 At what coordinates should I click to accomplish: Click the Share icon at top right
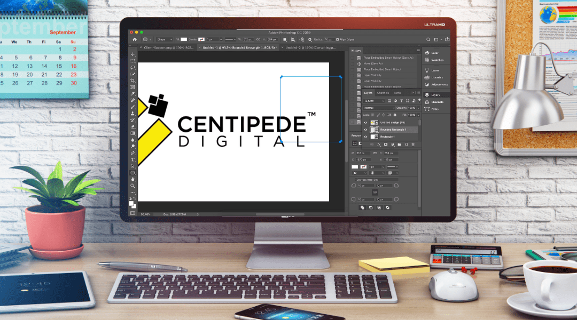click(447, 39)
